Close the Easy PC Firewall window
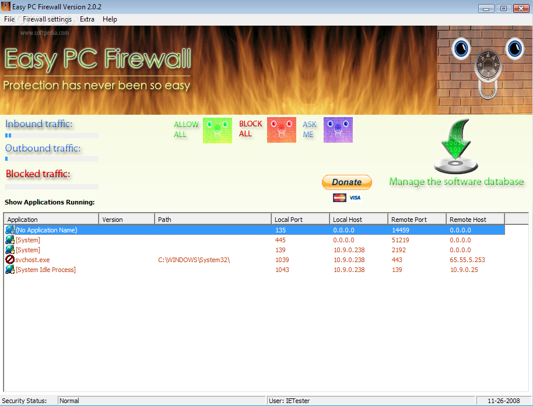 point(521,9)
